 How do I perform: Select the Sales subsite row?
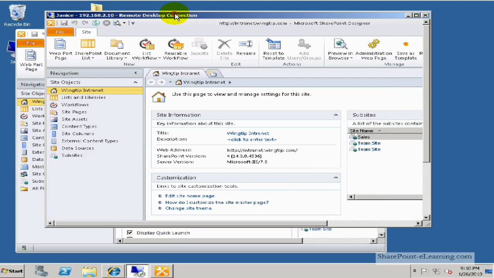point(385,137)
